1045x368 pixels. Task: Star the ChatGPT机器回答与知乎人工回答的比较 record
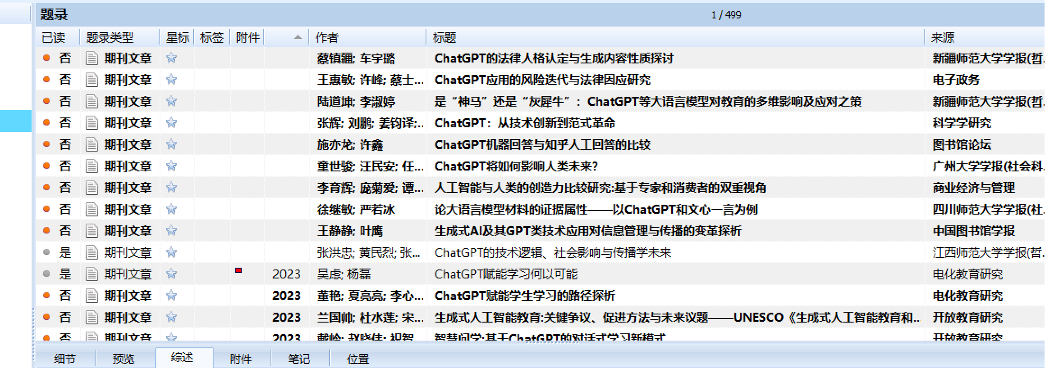pyautogui.click(x=171, y=144)
